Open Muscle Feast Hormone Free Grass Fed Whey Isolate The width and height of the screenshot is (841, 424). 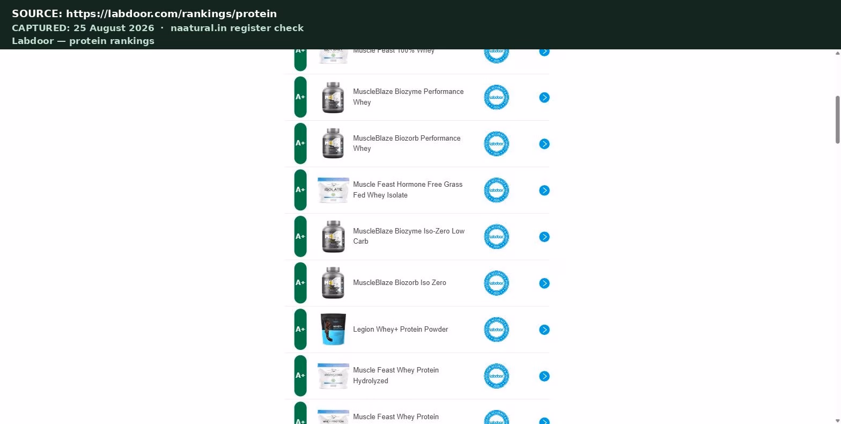tap(408, 189)
